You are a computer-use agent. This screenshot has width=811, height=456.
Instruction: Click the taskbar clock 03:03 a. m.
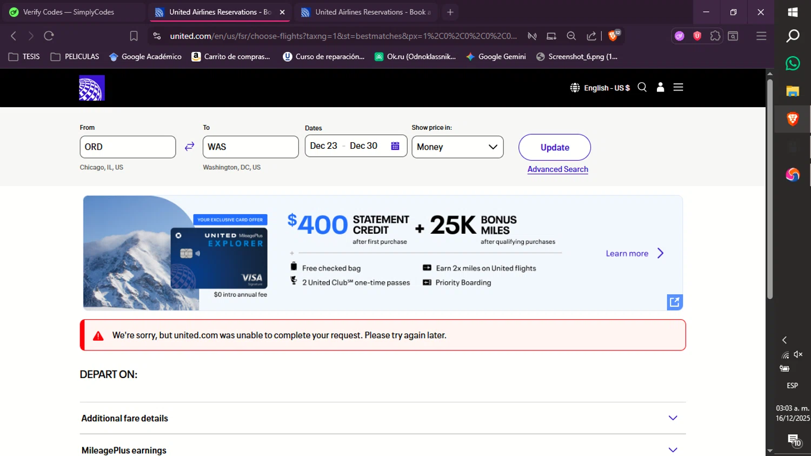[793, 408]
